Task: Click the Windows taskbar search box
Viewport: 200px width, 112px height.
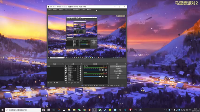Action: [23, 110]
